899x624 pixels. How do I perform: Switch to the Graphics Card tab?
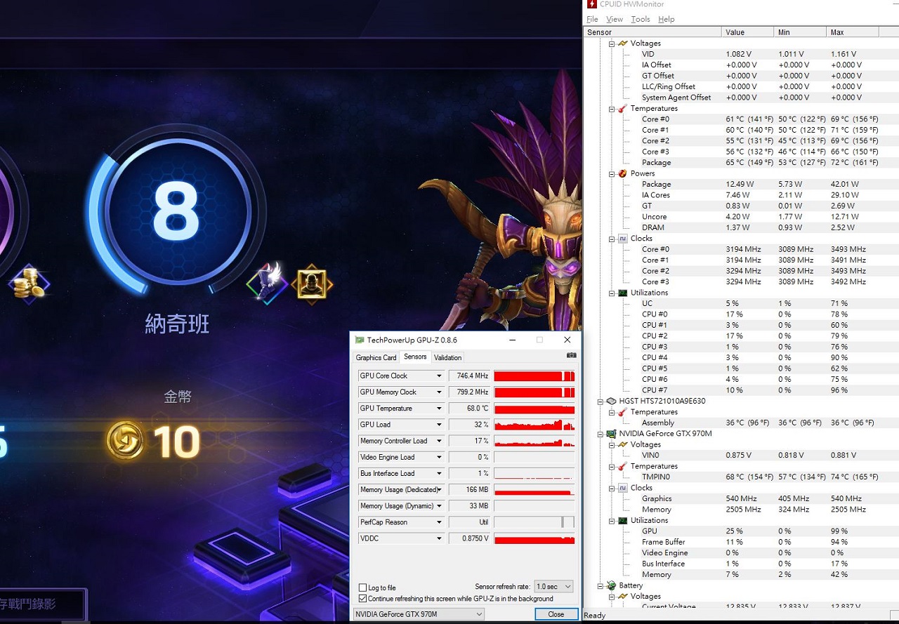pos(376,358)
